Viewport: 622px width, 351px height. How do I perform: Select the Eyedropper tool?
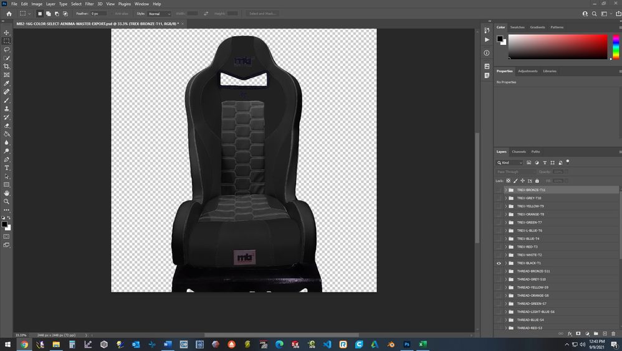point(6,83)
